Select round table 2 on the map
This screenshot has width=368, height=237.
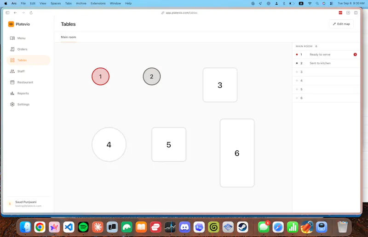[152, 76]
